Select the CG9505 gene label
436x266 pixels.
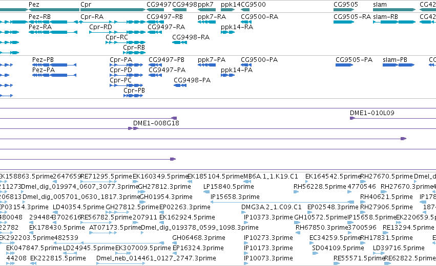pyautogui.click(x=346, y=5)
